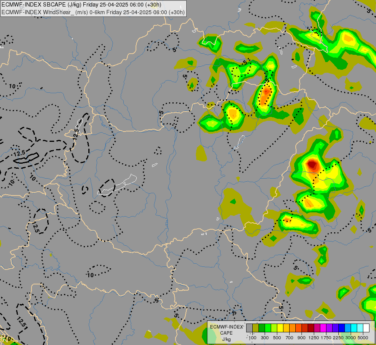Click the '700' legend scale value

point(290,338)
